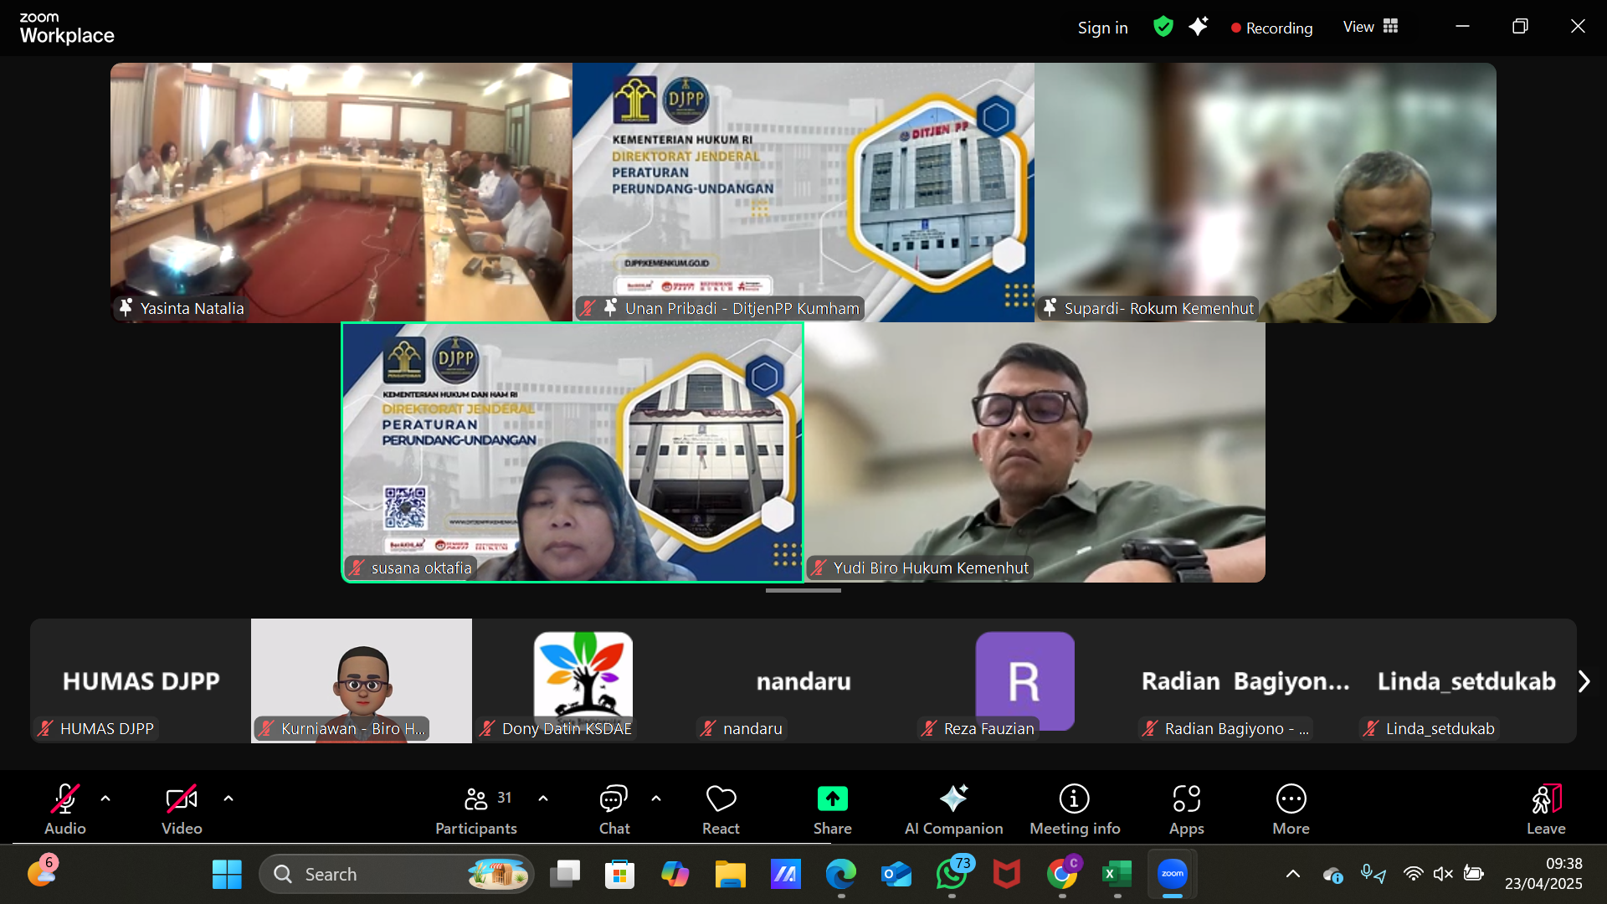
Task: Open WhatsApp from taskbar
Action: 952,875
